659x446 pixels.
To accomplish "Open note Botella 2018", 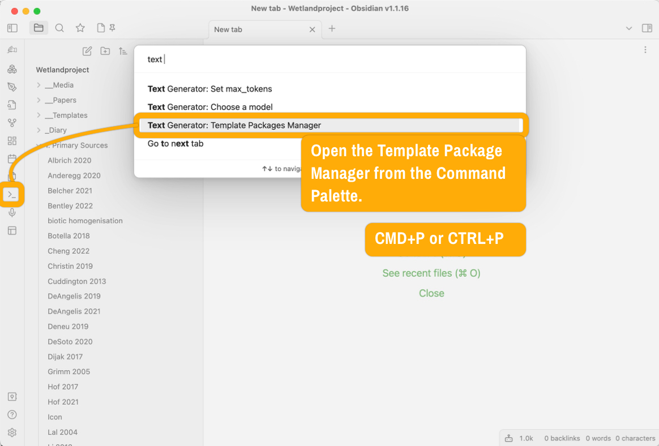I will [x=69, y=236].
